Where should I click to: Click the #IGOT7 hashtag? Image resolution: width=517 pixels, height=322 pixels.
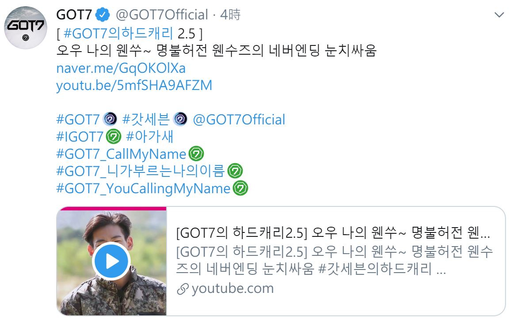(80, 137)
